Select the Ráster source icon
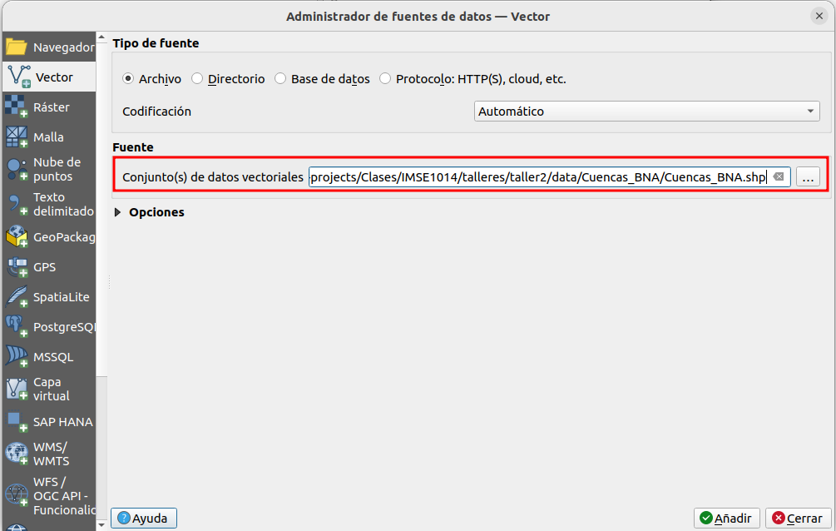Viewport: 836px width, 531px height. point(17,107)
